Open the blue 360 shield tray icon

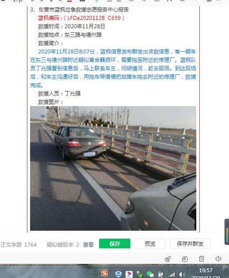[x=118, y=274]
